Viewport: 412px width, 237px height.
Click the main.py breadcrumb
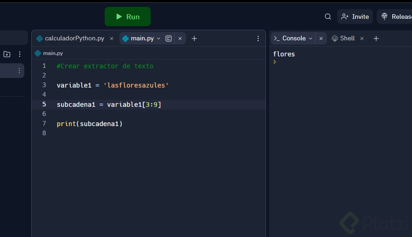[49, 53]
